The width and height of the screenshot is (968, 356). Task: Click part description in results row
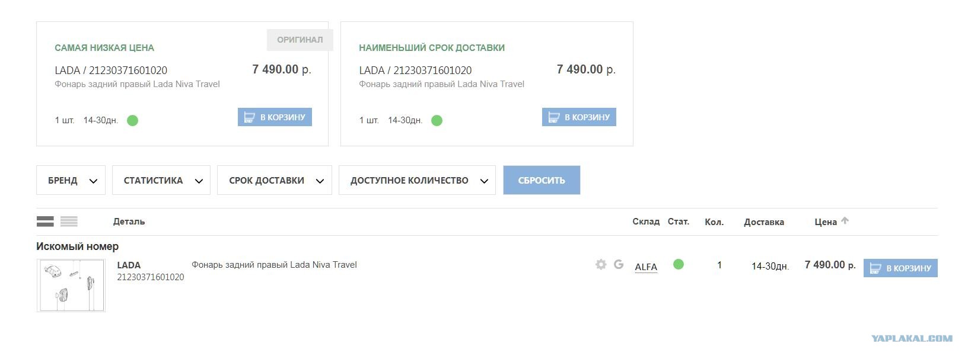pos(274,265)
